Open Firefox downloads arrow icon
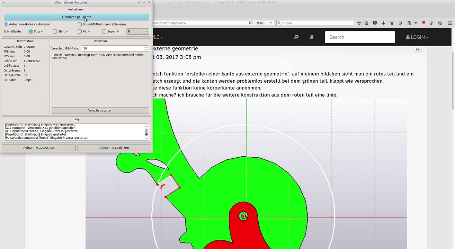The width and height of the screenshot is (455, 249). pyautogui.click(x=383, y=23)
